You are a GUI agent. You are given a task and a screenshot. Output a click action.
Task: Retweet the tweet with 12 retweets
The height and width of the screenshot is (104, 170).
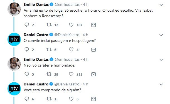coord(49,25)
